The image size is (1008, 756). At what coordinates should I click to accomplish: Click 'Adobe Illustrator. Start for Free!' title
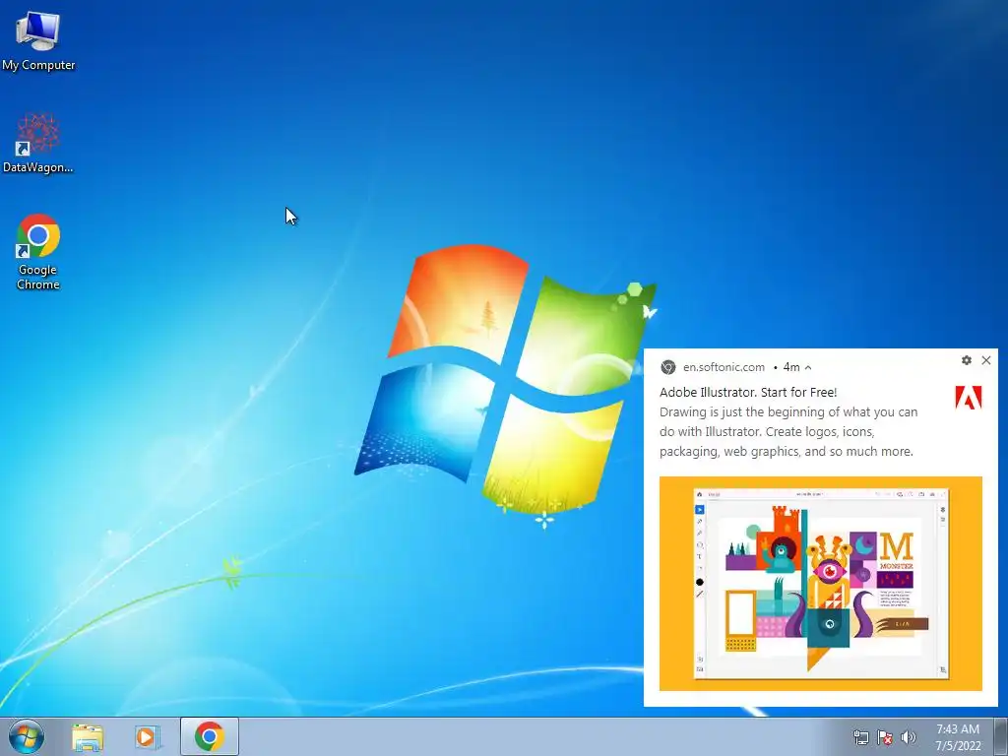748,392
